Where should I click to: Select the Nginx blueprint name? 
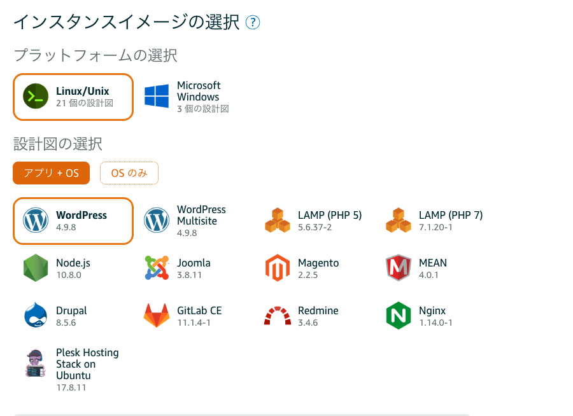[432, 311]
